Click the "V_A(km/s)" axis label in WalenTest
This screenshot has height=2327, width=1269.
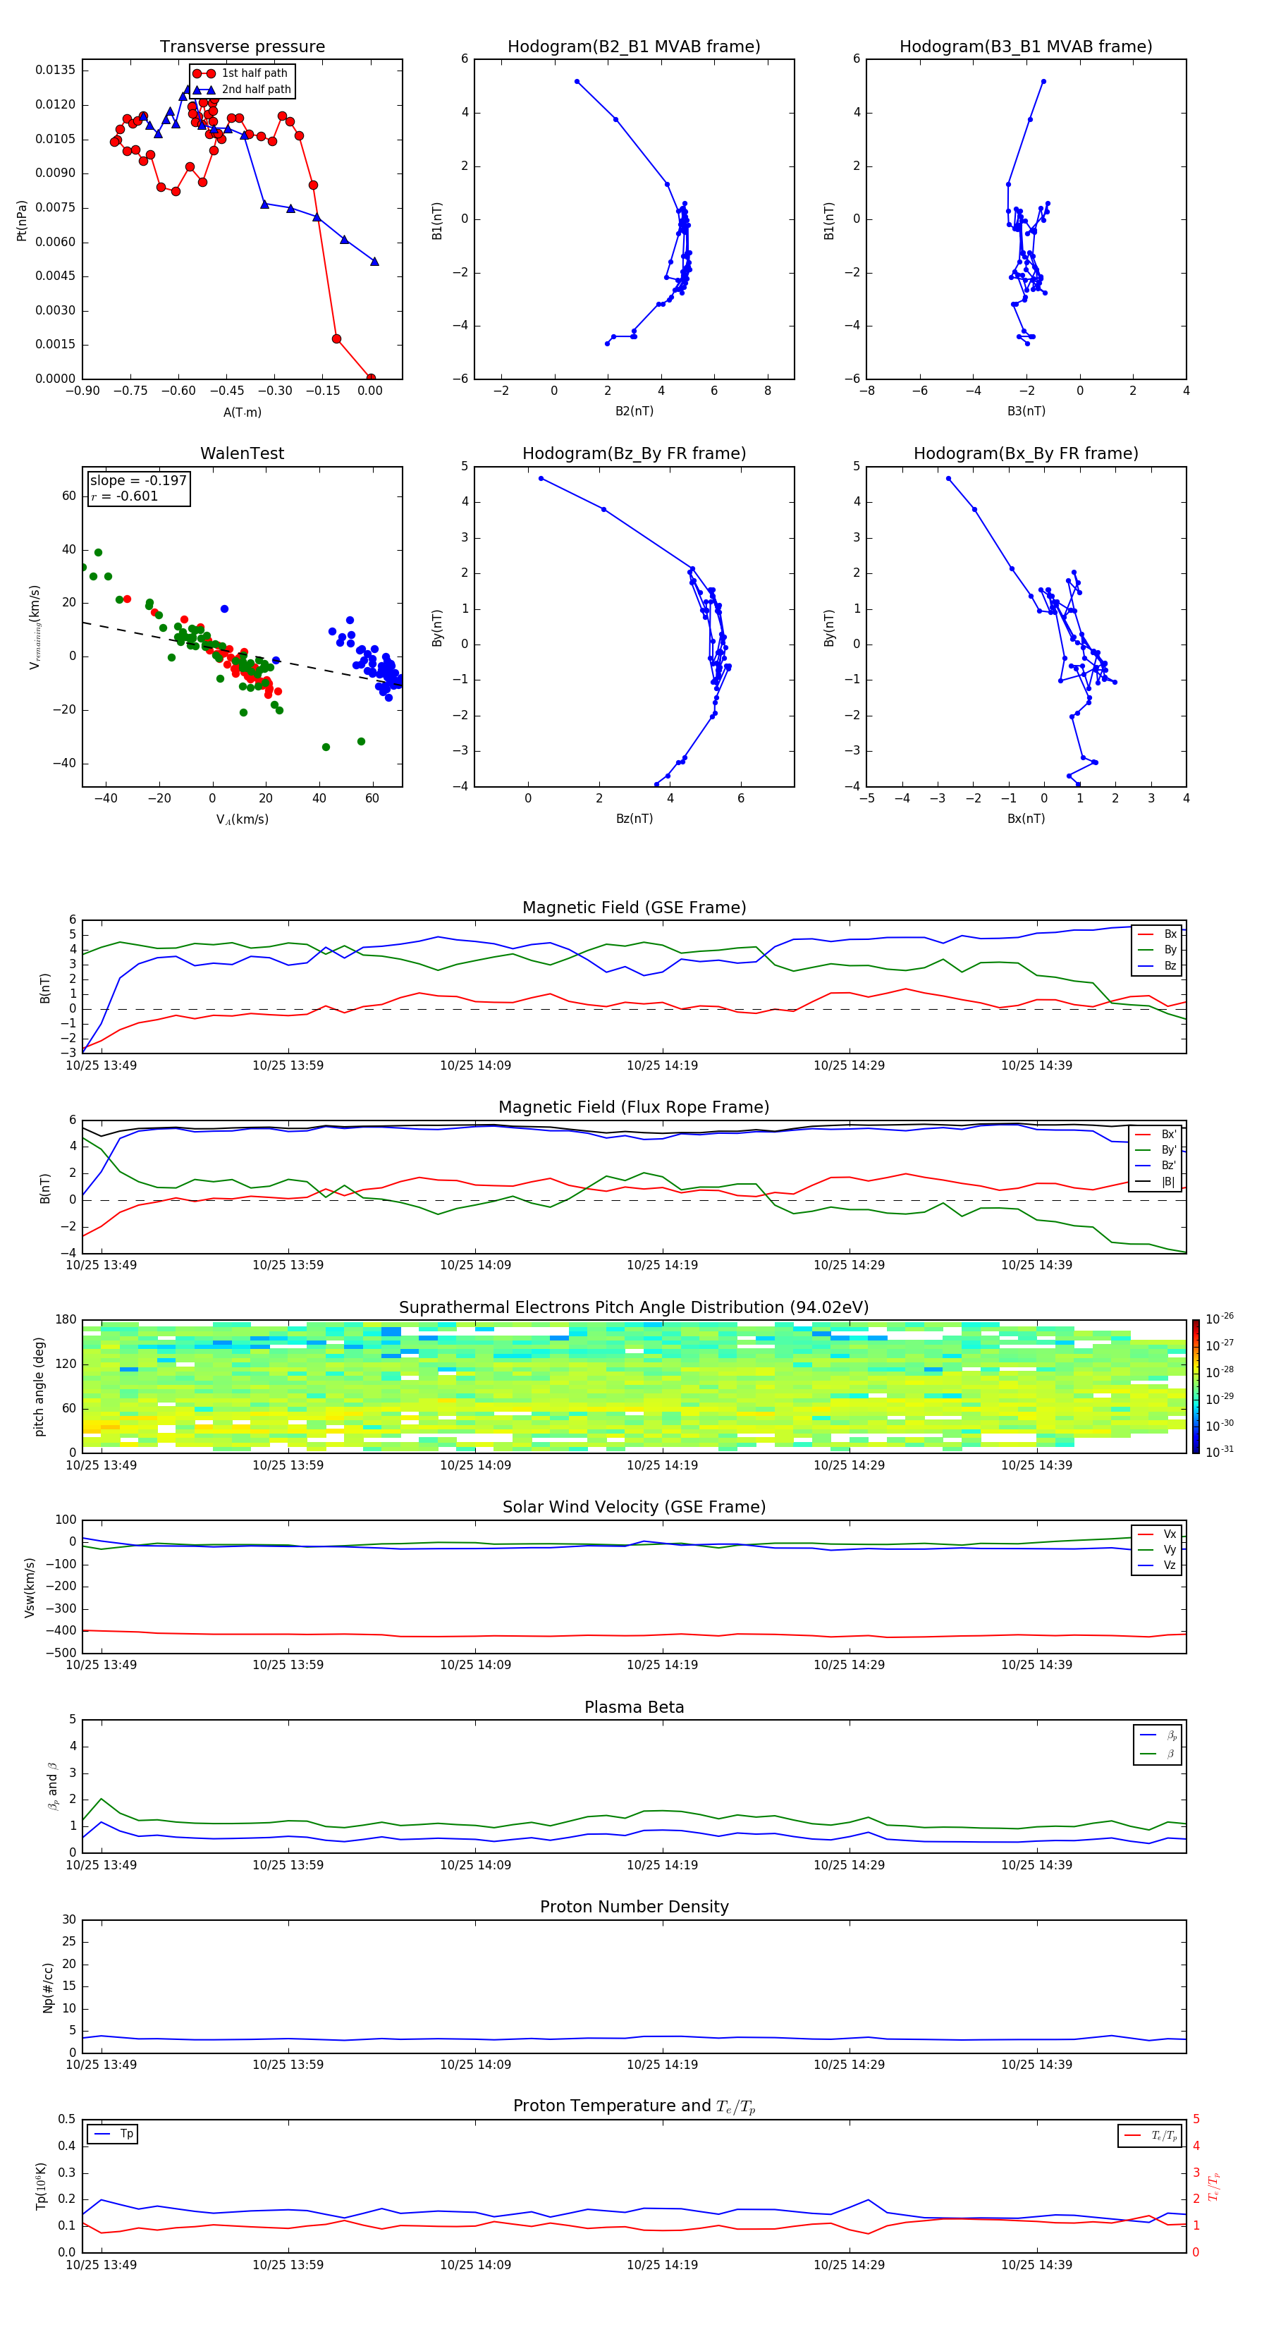pyautogui.click(x=242, y=819)
